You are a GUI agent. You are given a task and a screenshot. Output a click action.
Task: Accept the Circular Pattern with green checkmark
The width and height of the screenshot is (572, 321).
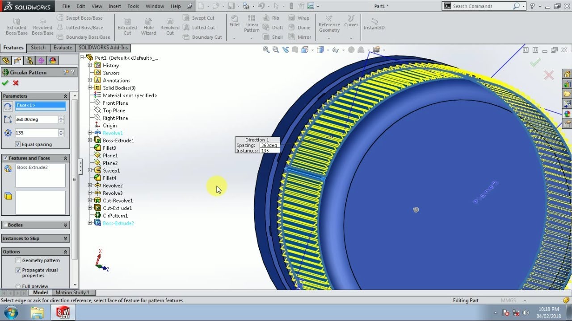tap(5, 83)
